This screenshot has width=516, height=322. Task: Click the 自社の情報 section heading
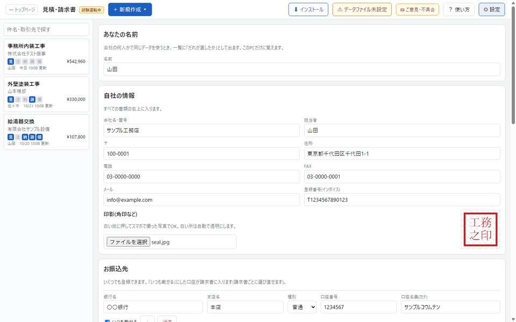pos(119,96)
